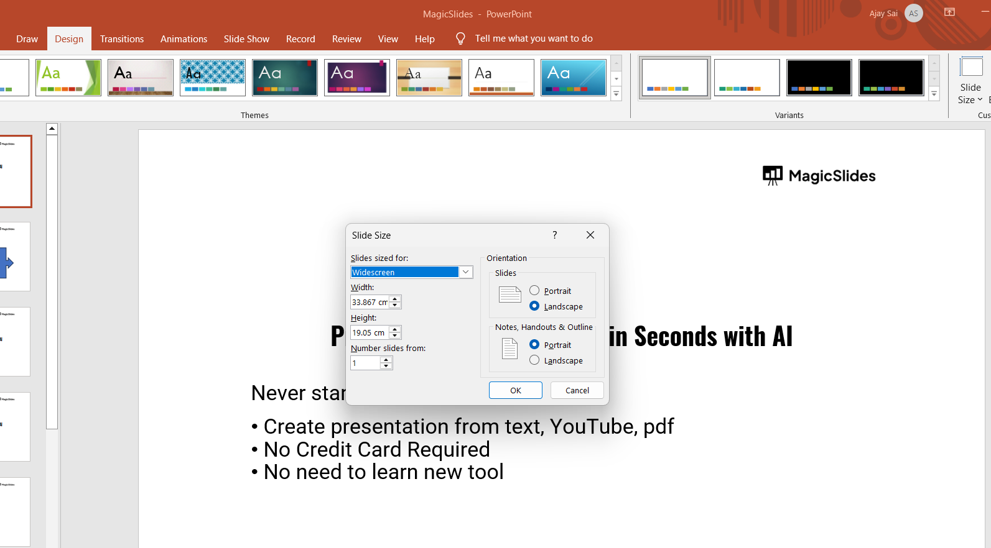
Task: Increment 'Number slides from' with up spinner
Action: 386,360
